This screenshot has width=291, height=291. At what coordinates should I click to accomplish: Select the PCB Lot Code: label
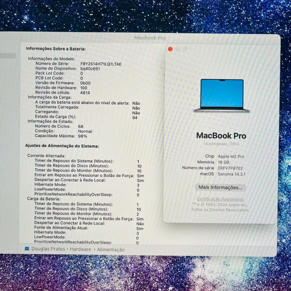click(49, 78)
